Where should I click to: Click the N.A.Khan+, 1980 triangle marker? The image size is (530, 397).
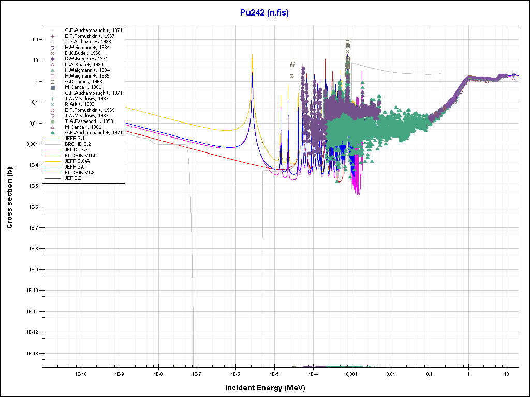click(x=52, y=65)
